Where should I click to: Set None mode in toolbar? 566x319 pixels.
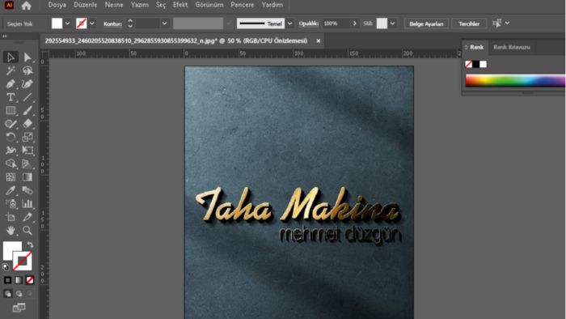[30, 280]
